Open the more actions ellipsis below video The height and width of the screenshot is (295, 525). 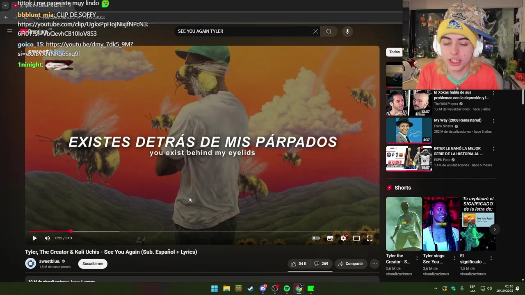pyautogui.click(x=374, y=264)
